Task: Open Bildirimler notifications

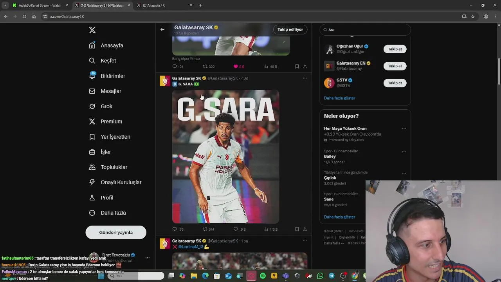Action: tap(107, 76)
